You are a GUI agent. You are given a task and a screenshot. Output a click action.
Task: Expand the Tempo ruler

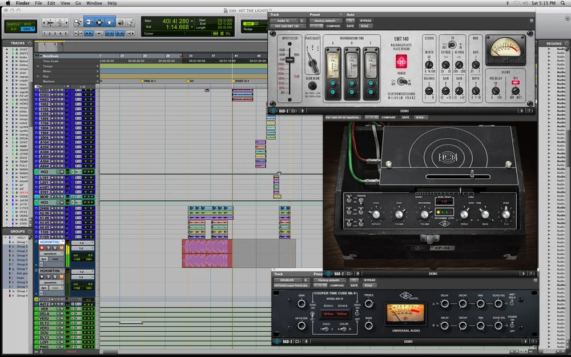38,66
